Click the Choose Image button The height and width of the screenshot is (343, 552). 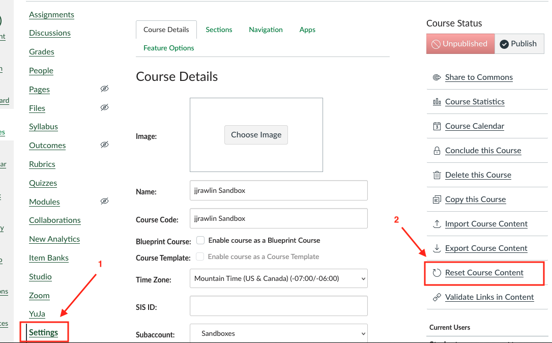click(x=256, y=135)
